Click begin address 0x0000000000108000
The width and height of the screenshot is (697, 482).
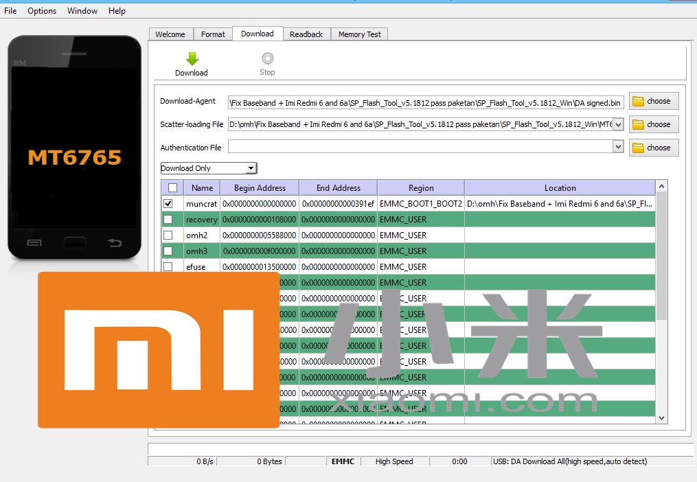coord(260,219)
